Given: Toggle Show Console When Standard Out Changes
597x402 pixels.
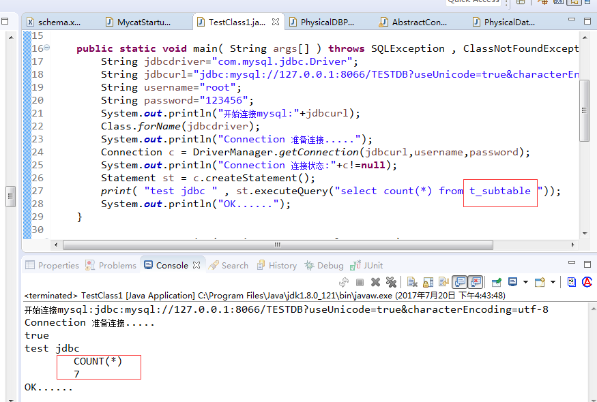Looking at the screenshot, I should click(x=460, y=282).
